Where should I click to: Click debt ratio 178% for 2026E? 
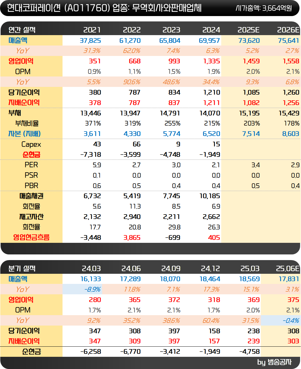[291, 123]
